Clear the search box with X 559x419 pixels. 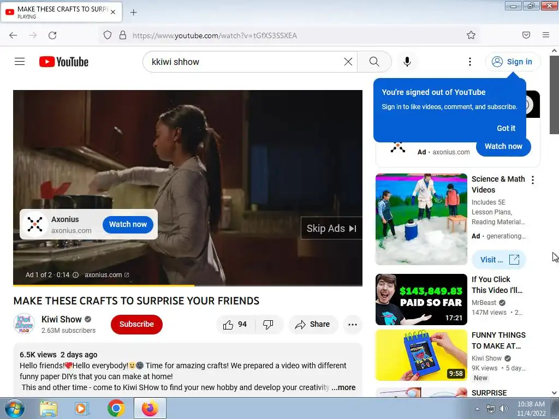(x=348, y=62)
